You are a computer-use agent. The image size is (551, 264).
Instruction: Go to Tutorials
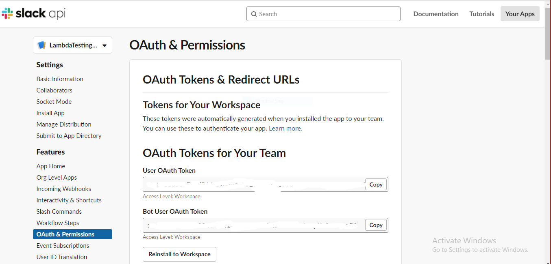[x=482, y=14]
